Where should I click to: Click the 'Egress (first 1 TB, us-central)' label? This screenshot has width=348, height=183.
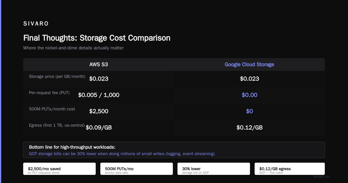(57, 125)
